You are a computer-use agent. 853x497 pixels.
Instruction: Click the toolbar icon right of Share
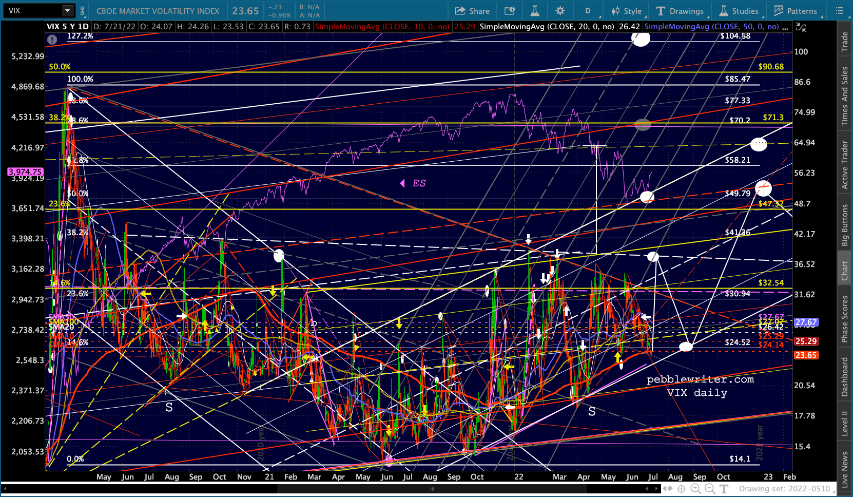[x=510, y=11]
